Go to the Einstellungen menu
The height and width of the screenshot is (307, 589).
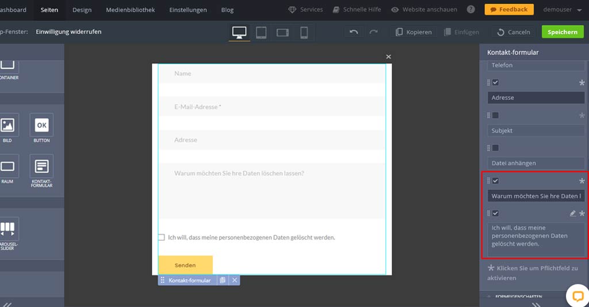(188, 10)
